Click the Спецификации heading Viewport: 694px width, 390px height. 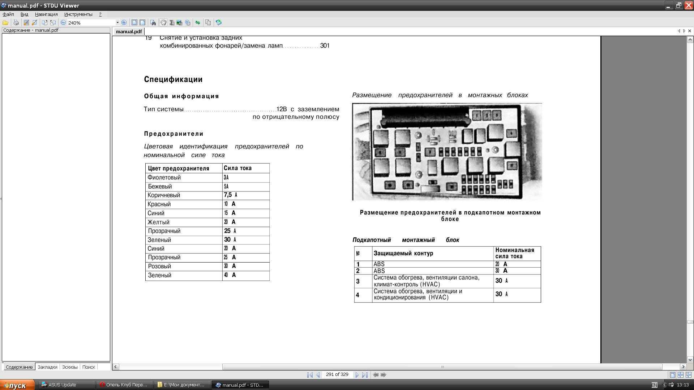[x=173, y=79]
